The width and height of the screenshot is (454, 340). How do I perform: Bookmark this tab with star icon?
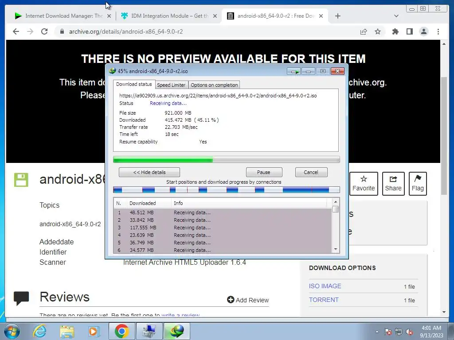click(378, 31)
